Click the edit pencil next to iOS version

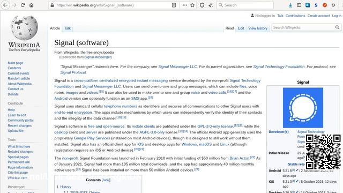pos(297,181)
